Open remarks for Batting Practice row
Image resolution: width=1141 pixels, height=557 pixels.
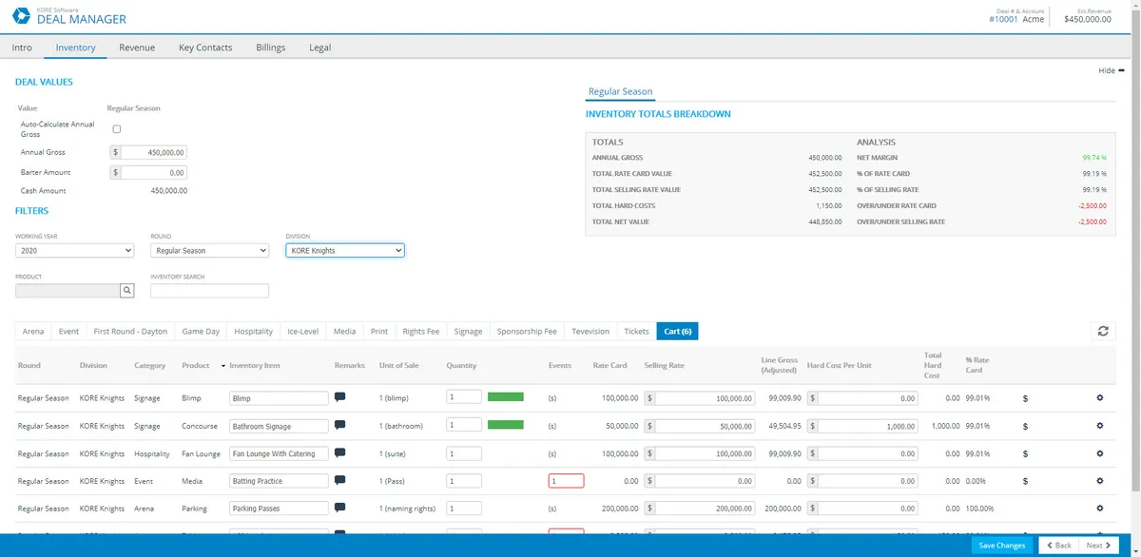click(340, 480)
